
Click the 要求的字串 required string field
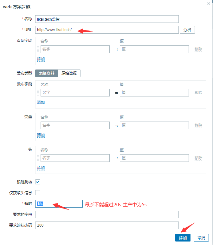(107, 215)
